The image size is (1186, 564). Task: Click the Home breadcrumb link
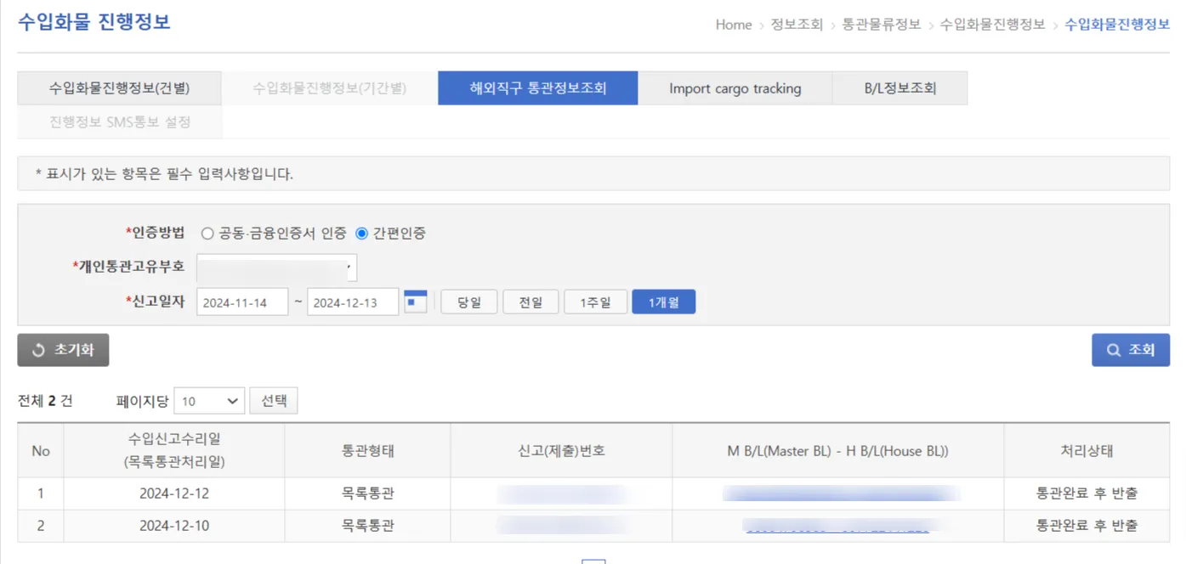(733, 25)
